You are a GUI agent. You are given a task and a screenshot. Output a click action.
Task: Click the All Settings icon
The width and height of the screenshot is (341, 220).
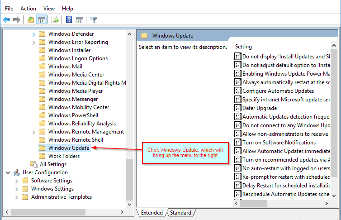[34, 164]
